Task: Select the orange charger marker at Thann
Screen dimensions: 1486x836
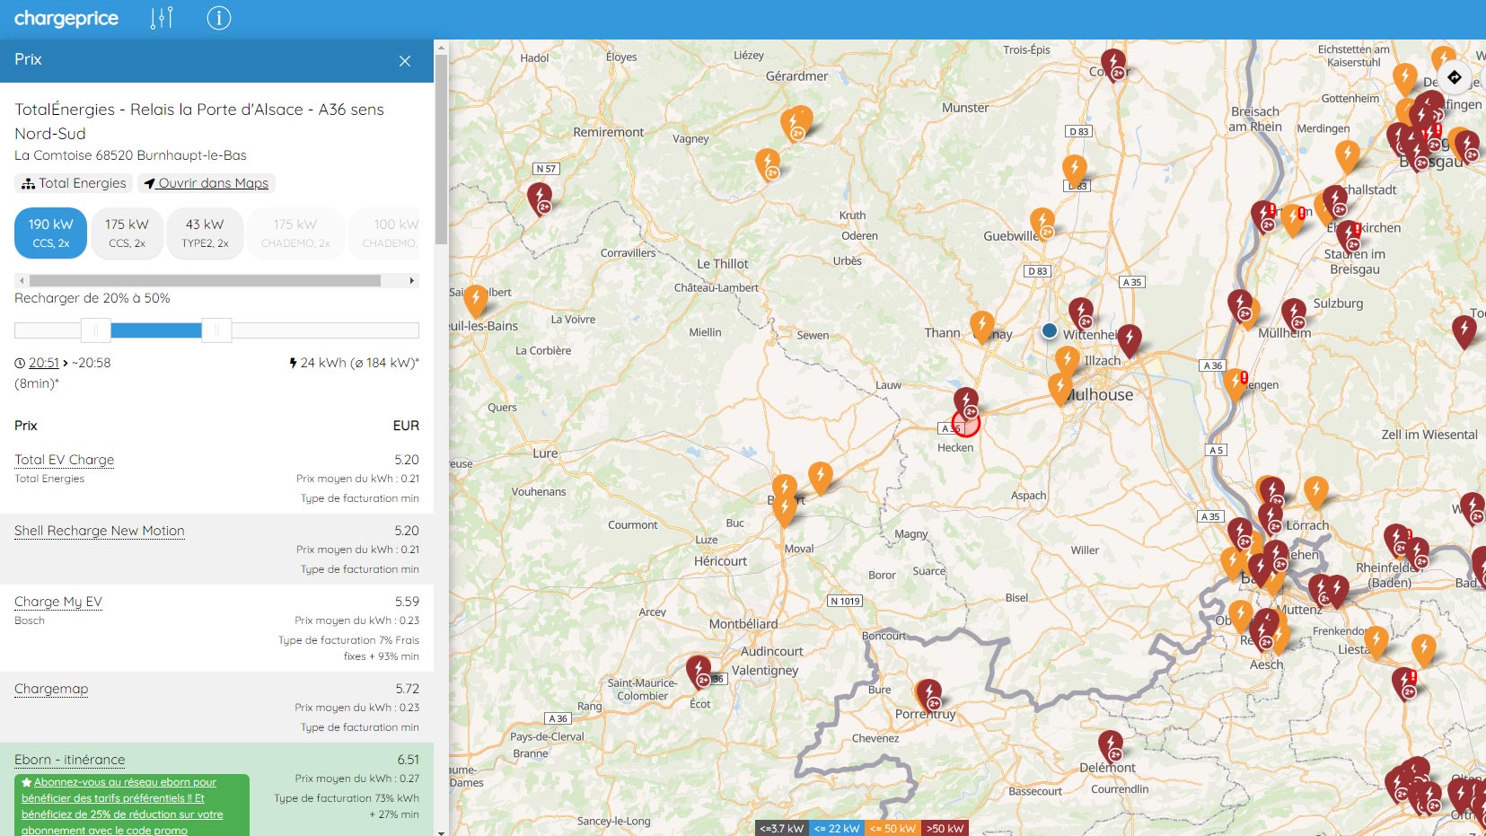Action: point(982,325)
